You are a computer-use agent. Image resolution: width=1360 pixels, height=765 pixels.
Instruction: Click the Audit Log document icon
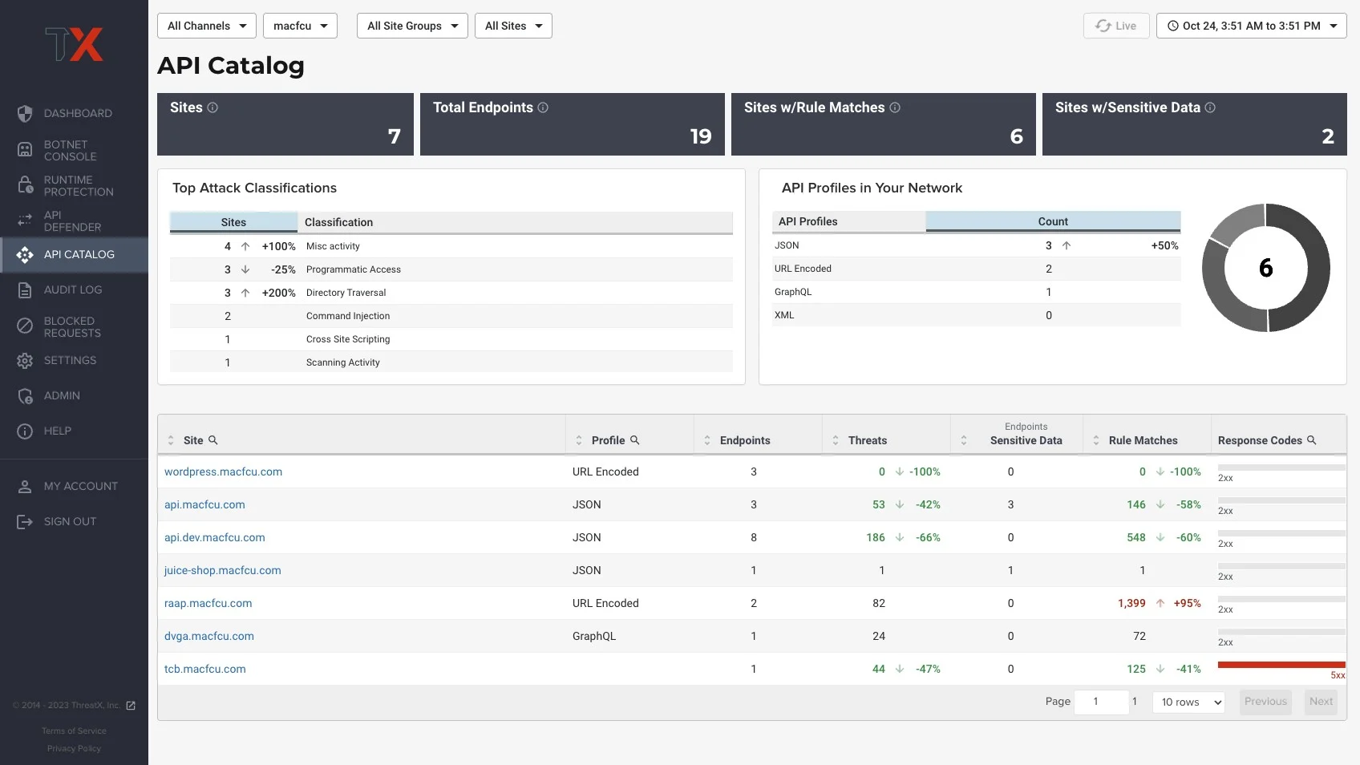coord(25,290)
